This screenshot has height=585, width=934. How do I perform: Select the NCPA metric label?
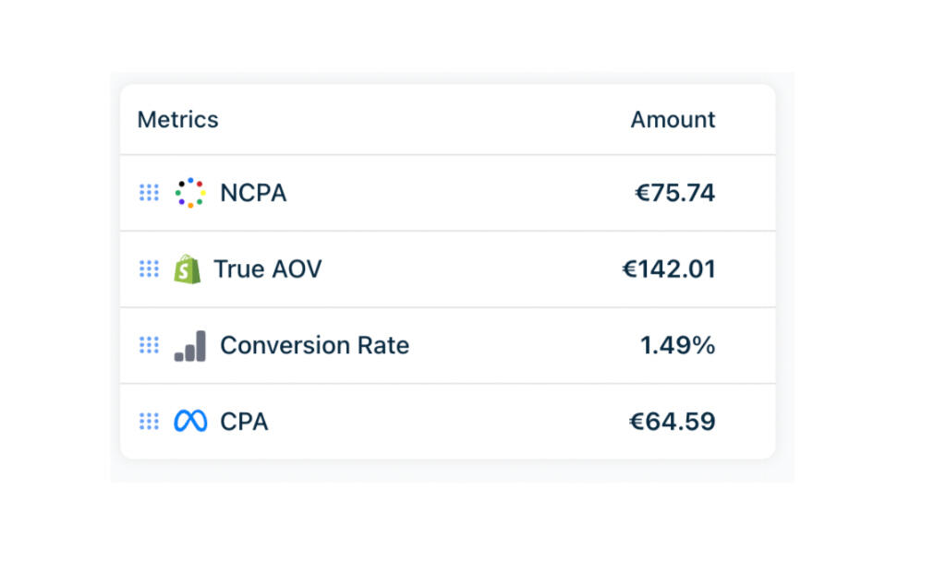[x=253, y=194]
